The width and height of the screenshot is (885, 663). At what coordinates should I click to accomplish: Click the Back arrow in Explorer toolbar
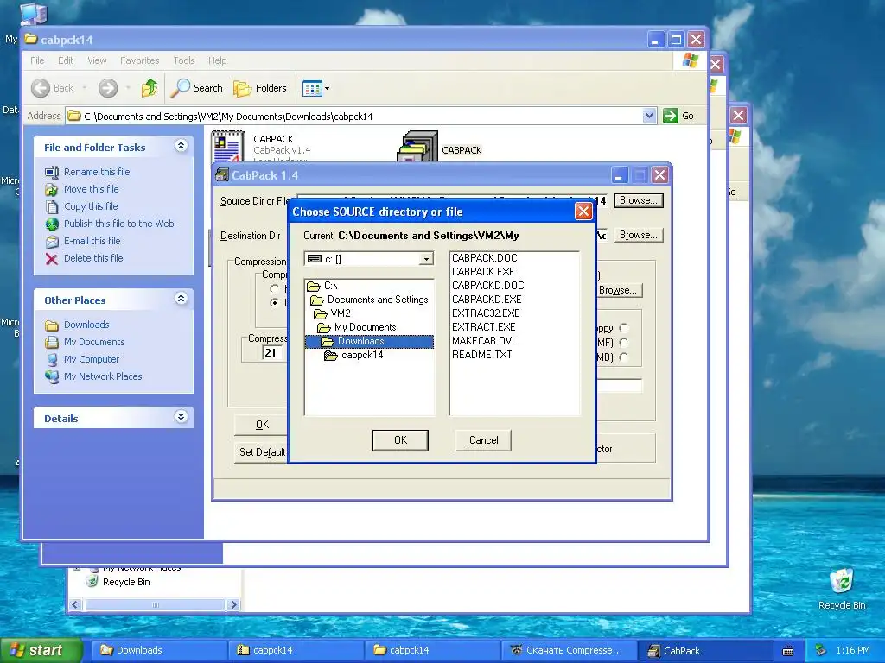(x=41, y=88)
